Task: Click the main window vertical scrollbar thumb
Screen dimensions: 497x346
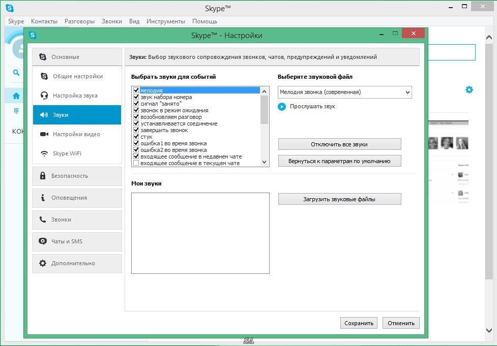Action: click(x=489, y=162)
